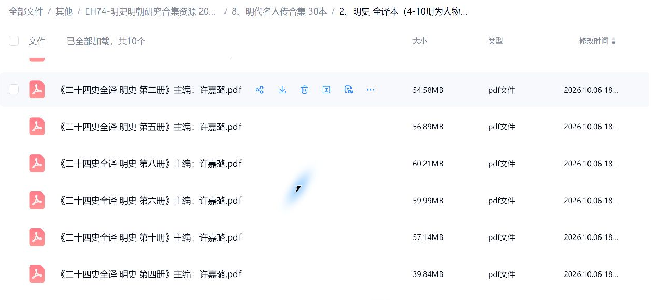The width and height of the screenshot is (651, 300).
Task: Share the 第二册 PDF file
Action: click(259, 90)
